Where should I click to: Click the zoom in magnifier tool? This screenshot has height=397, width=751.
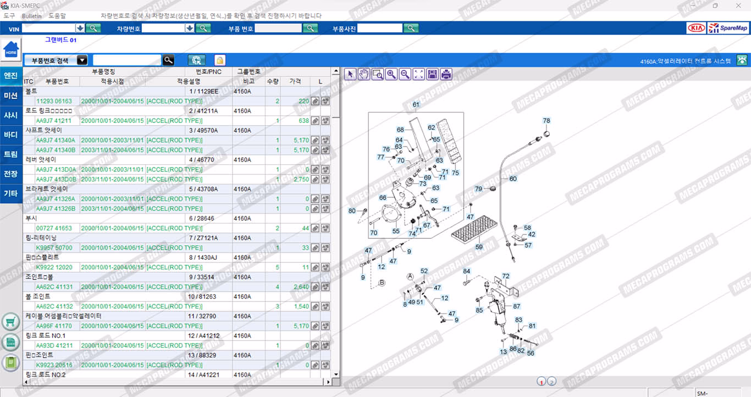[391, 74]
